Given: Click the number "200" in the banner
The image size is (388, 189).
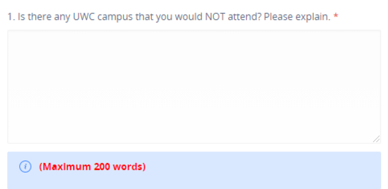Looking at the screenshot, I should coord(102,167).
